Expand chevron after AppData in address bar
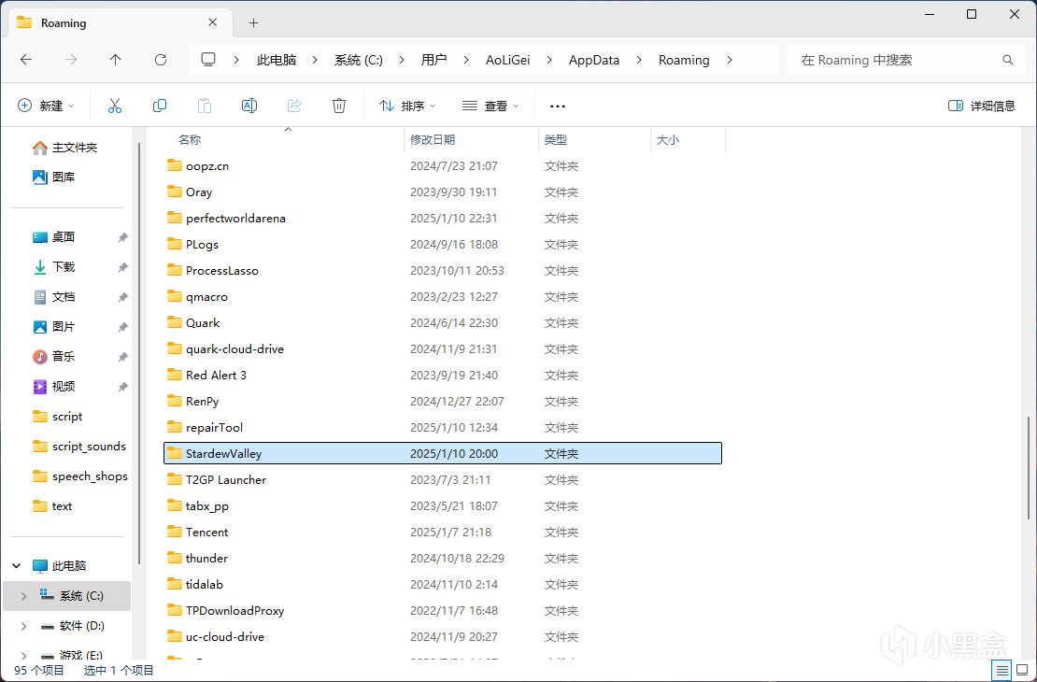This screenshot has height=682, width=1037. pos(639,60)
